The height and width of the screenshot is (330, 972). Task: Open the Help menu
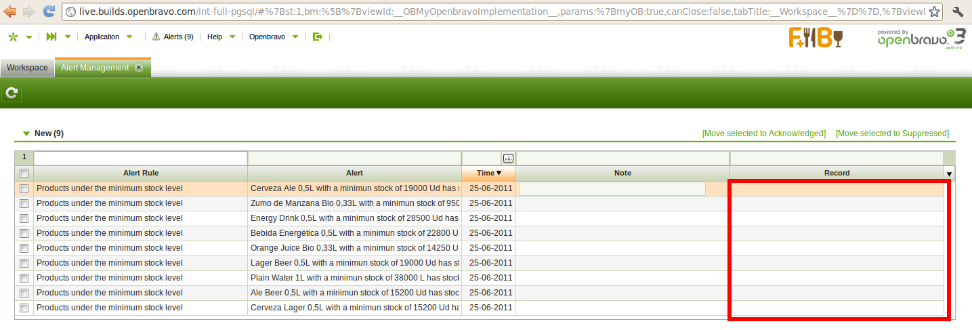pyautogui.click(x=215, y=37)
